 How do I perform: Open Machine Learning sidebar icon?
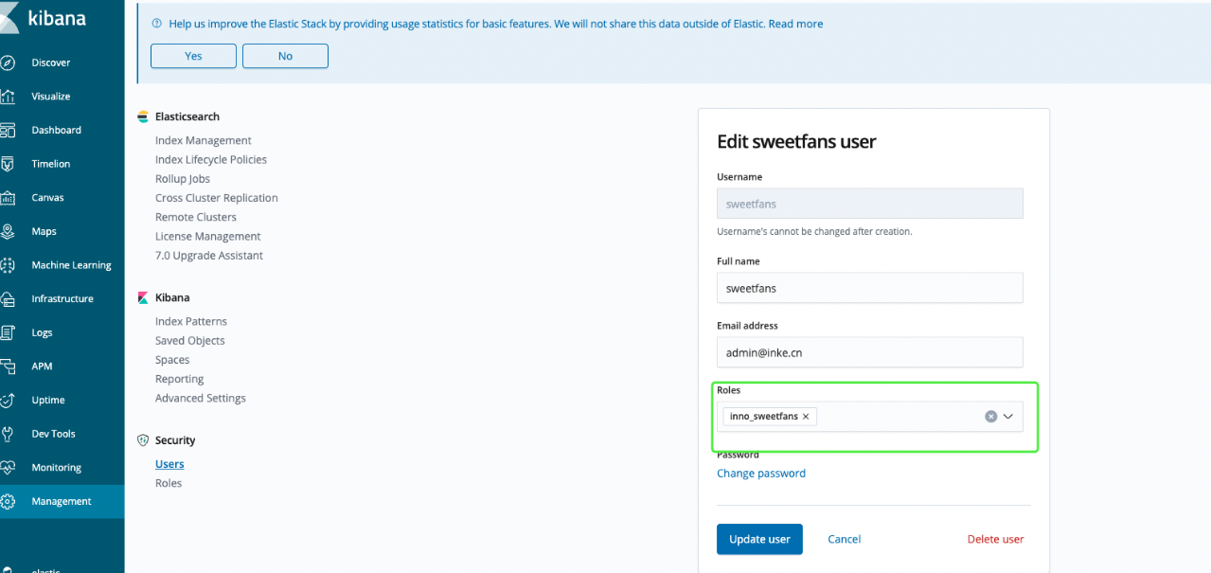(x=8, y=265)
